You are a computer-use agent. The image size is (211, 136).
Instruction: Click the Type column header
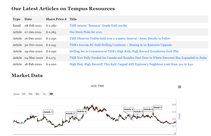[17, 19]
